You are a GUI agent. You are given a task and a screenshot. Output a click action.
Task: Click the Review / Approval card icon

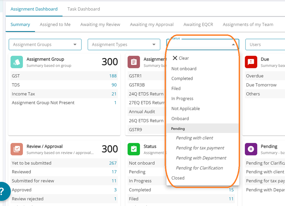(x=17, y=149)
